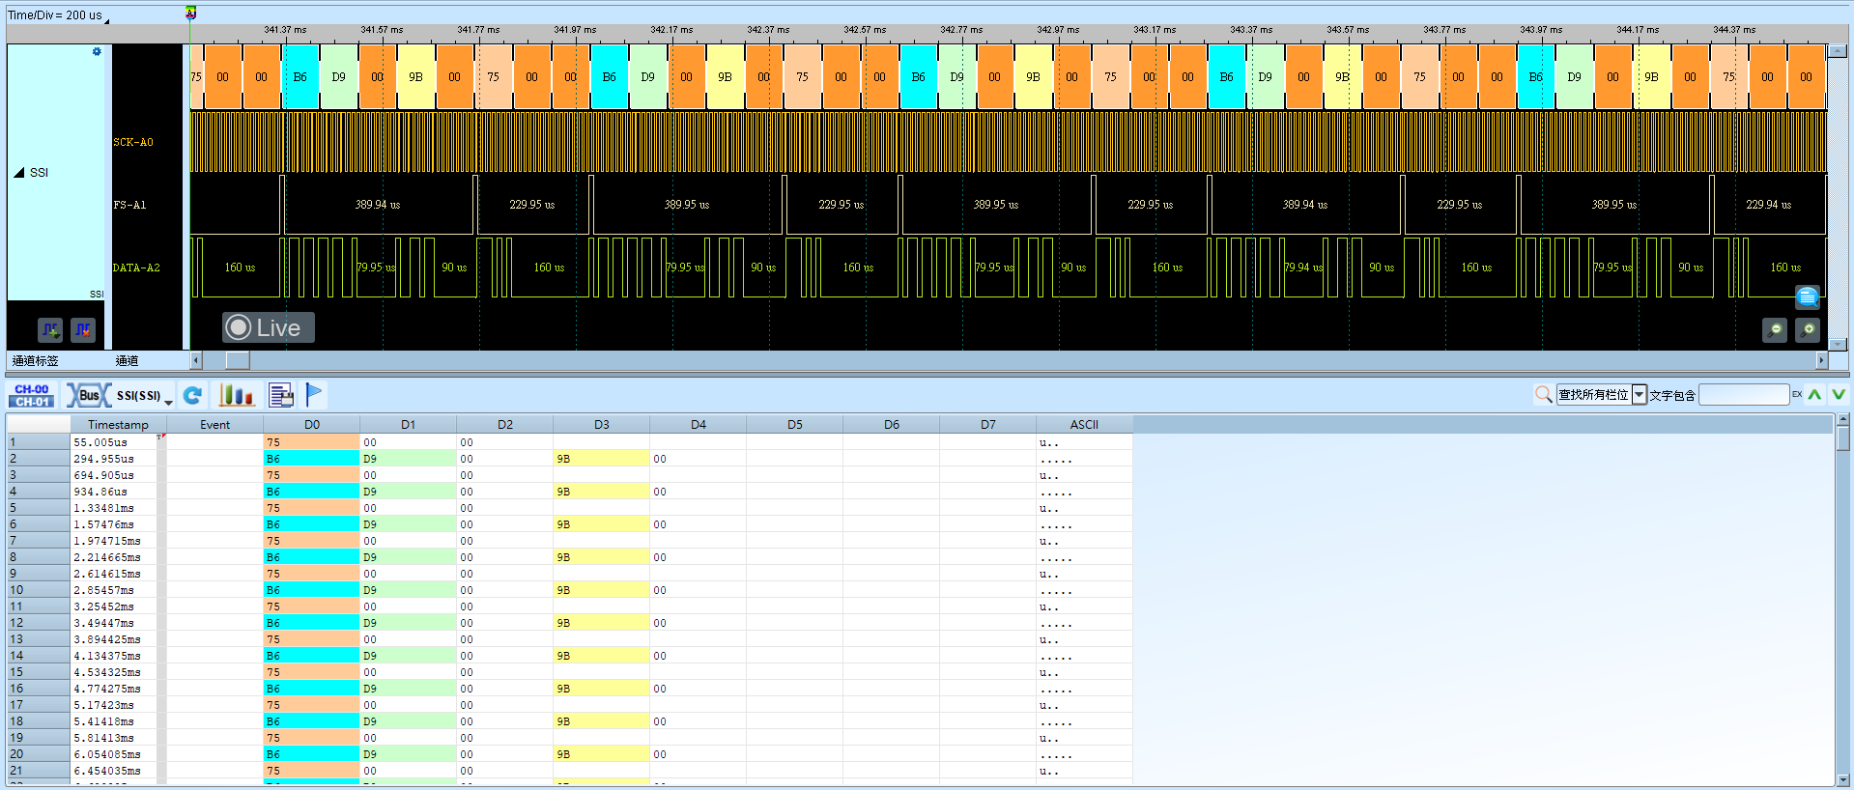Select the SCK-A0 channel label
This screenshot has width=1854, height=790.
coord(133,142)
